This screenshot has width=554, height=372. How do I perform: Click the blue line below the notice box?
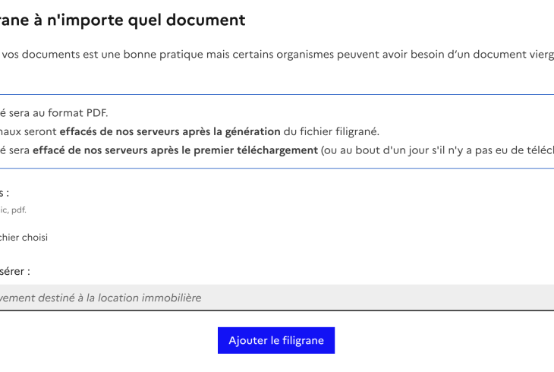[x=277, y=168]
